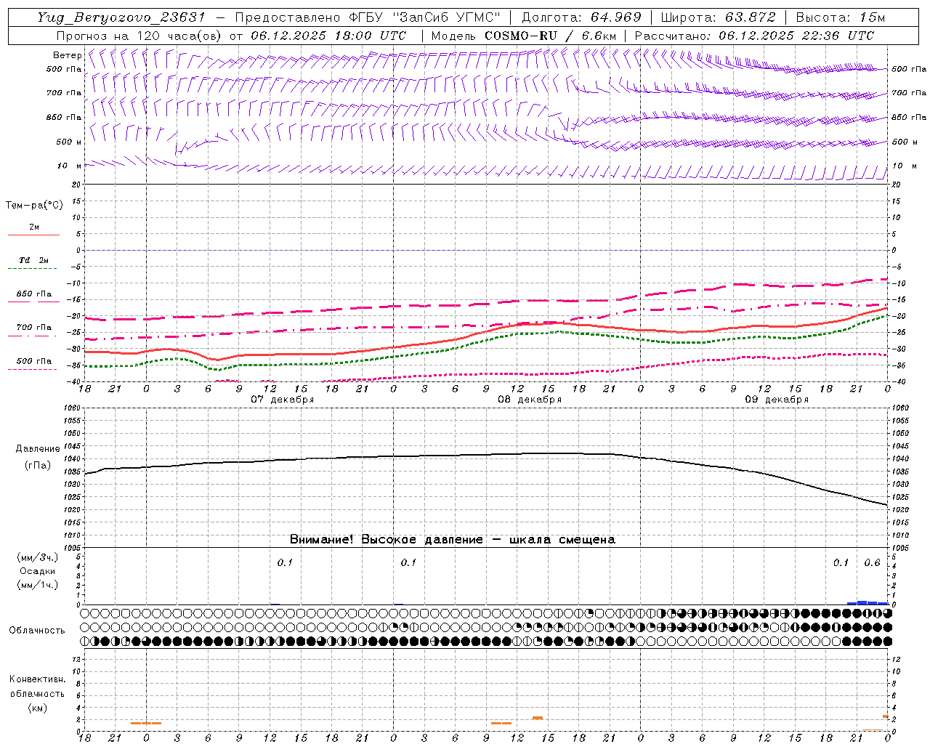Click the 0.6 precipitation amount value
930x744 pixels.
(872, 563)
